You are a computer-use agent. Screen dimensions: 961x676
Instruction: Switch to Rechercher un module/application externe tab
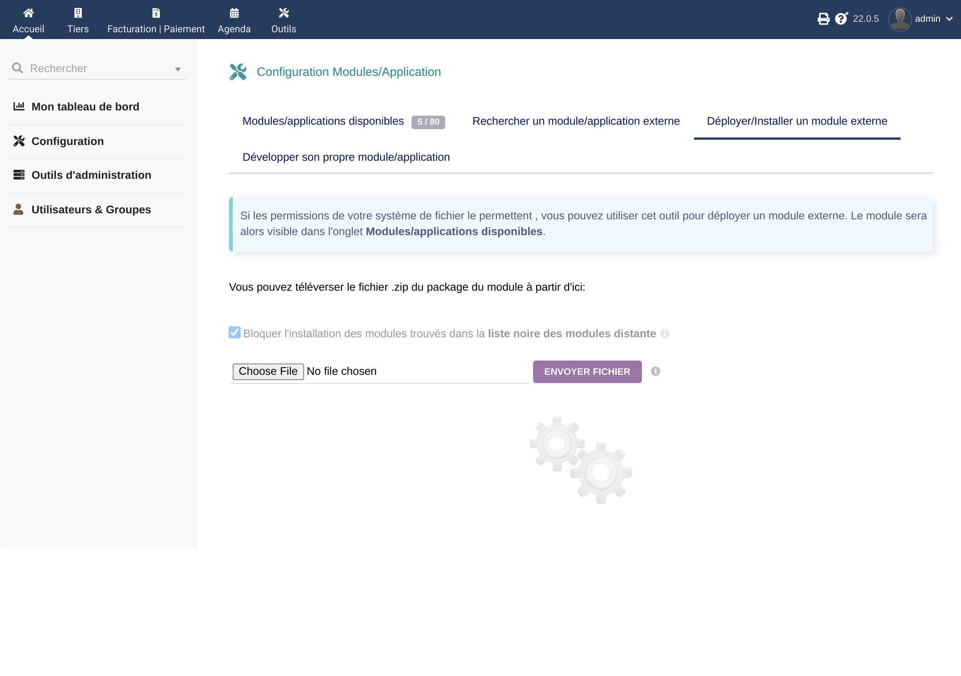[x=576, y=121]
